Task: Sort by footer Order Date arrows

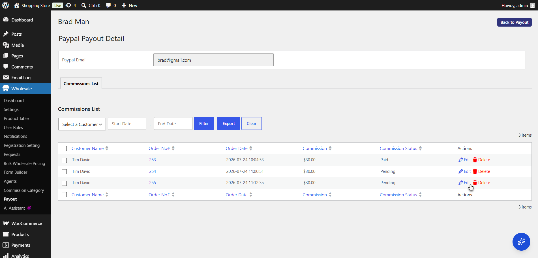Action: [x=251, y=195]
